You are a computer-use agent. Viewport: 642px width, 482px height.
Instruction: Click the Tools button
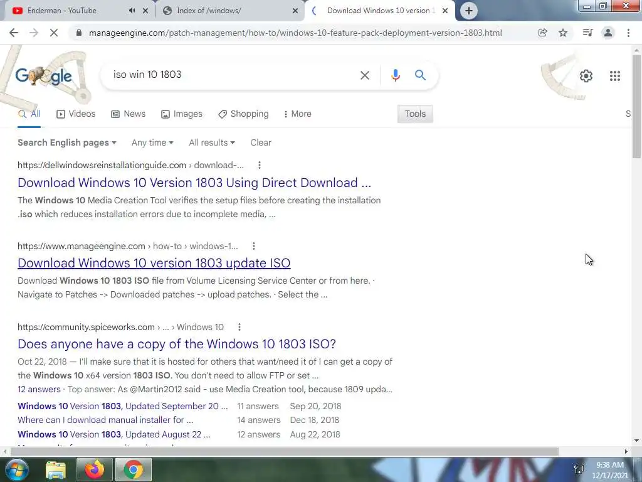415,114
